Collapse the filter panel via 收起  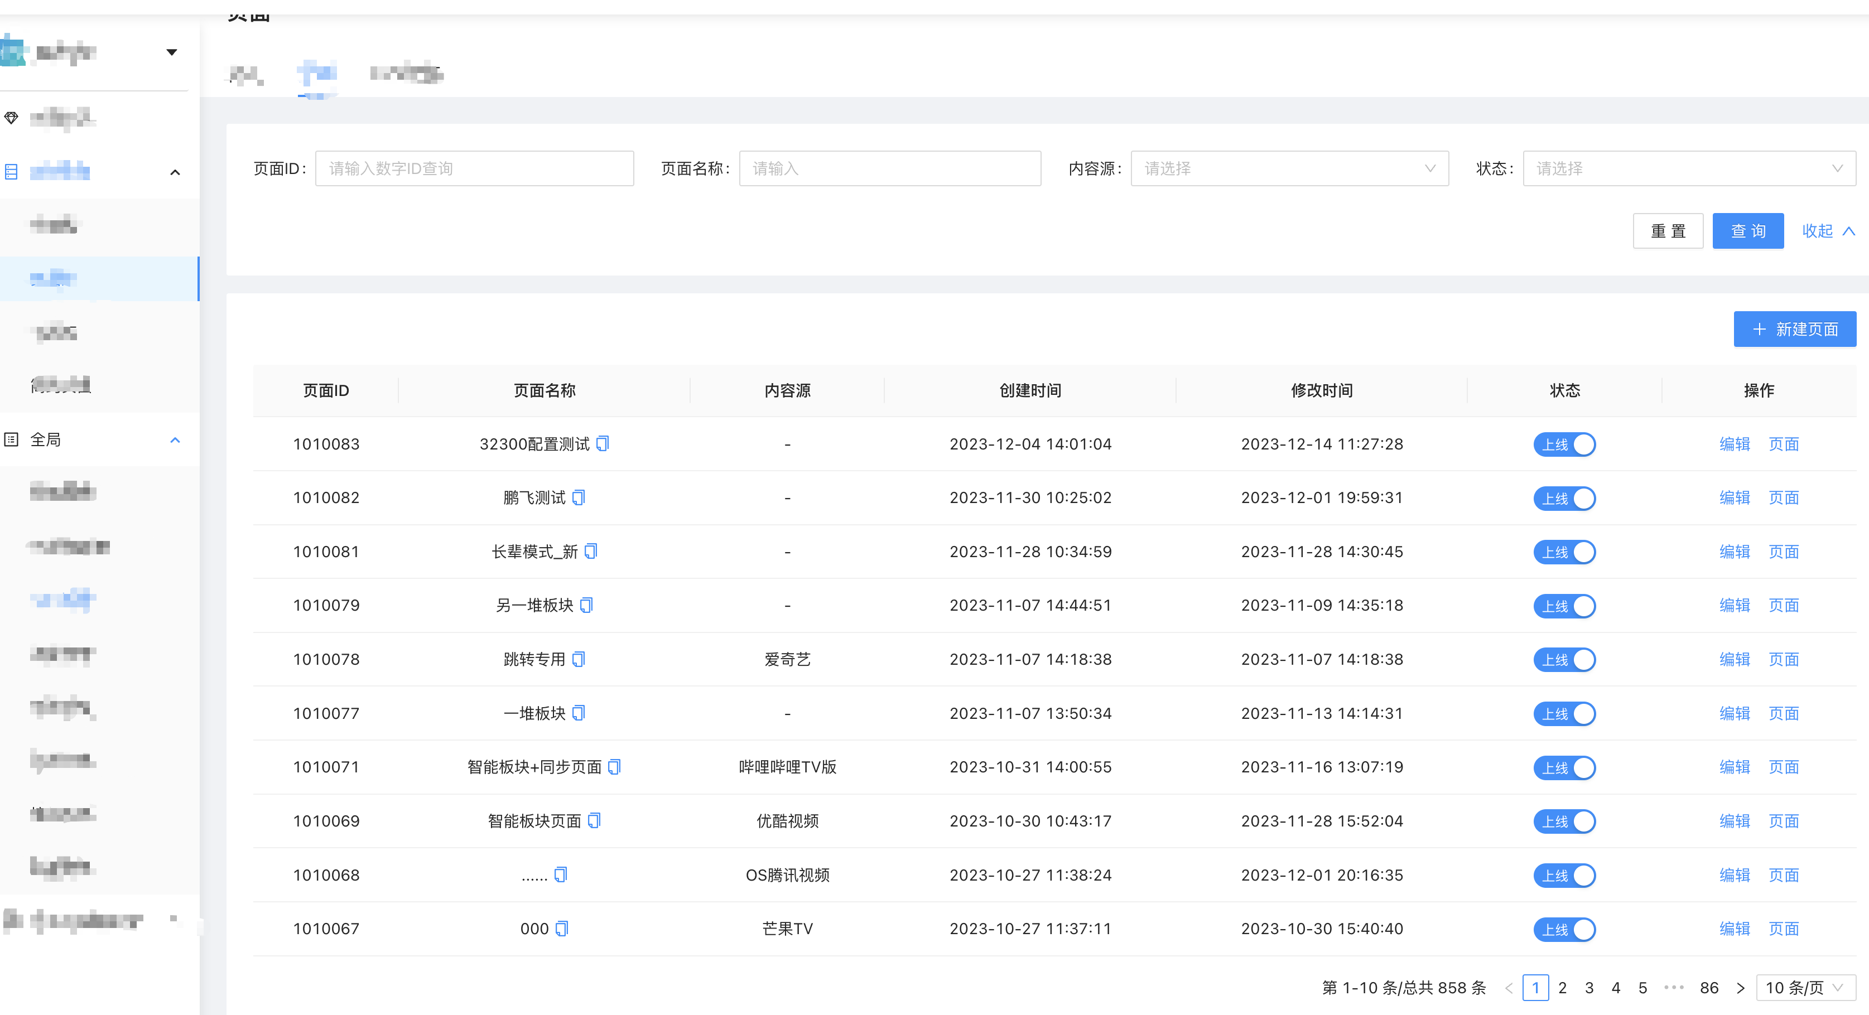(x=1828, y=231)
